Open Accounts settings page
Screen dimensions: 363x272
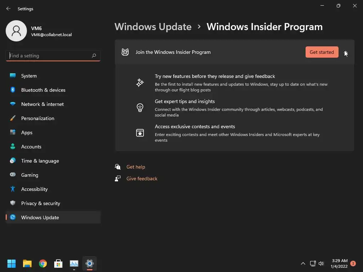tap(53, 147)
